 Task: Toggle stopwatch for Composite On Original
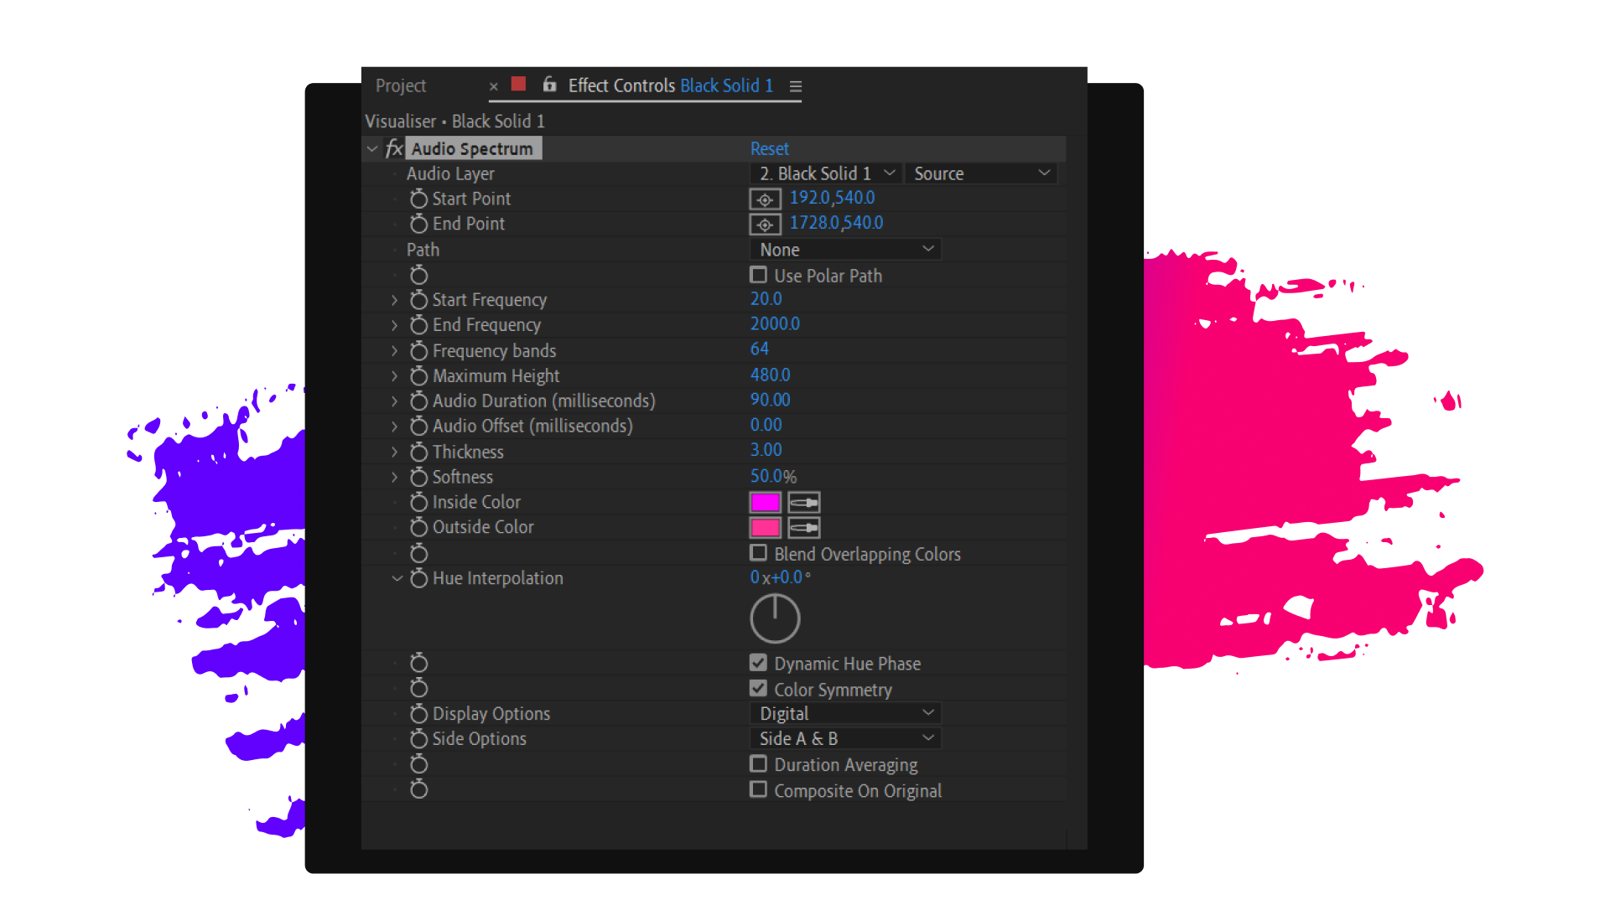418,789
